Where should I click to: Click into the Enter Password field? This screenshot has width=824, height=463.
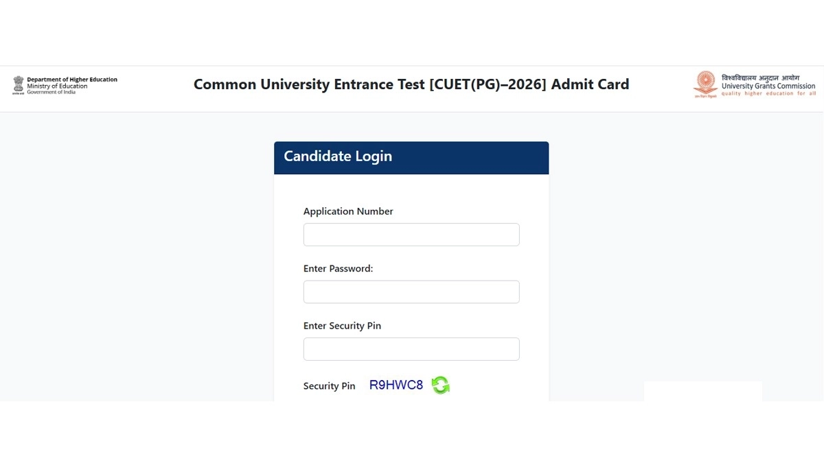point(411,292)
